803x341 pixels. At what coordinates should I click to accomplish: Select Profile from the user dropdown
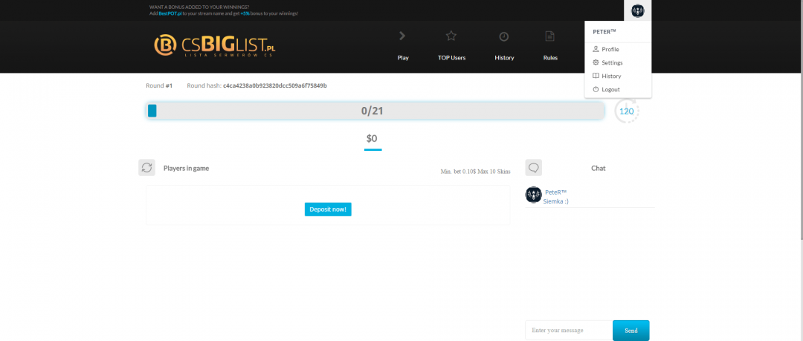(610, 49)
